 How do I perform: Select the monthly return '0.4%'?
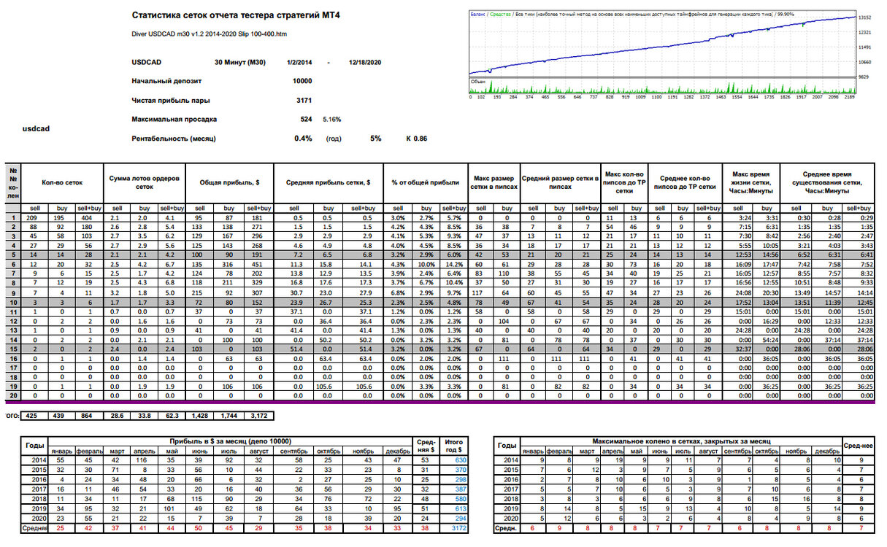coord(304,138)
